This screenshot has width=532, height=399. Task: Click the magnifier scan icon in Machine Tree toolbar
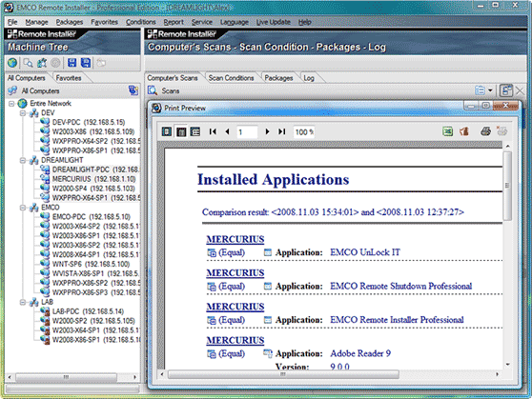pyautogui.click(x=28, y=63)
